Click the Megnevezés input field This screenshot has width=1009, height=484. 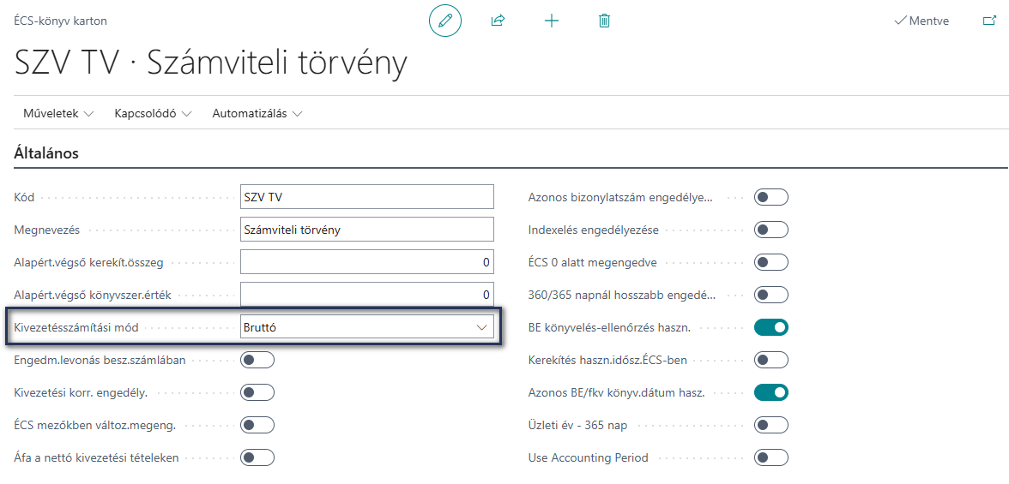(x=367, y=230)
